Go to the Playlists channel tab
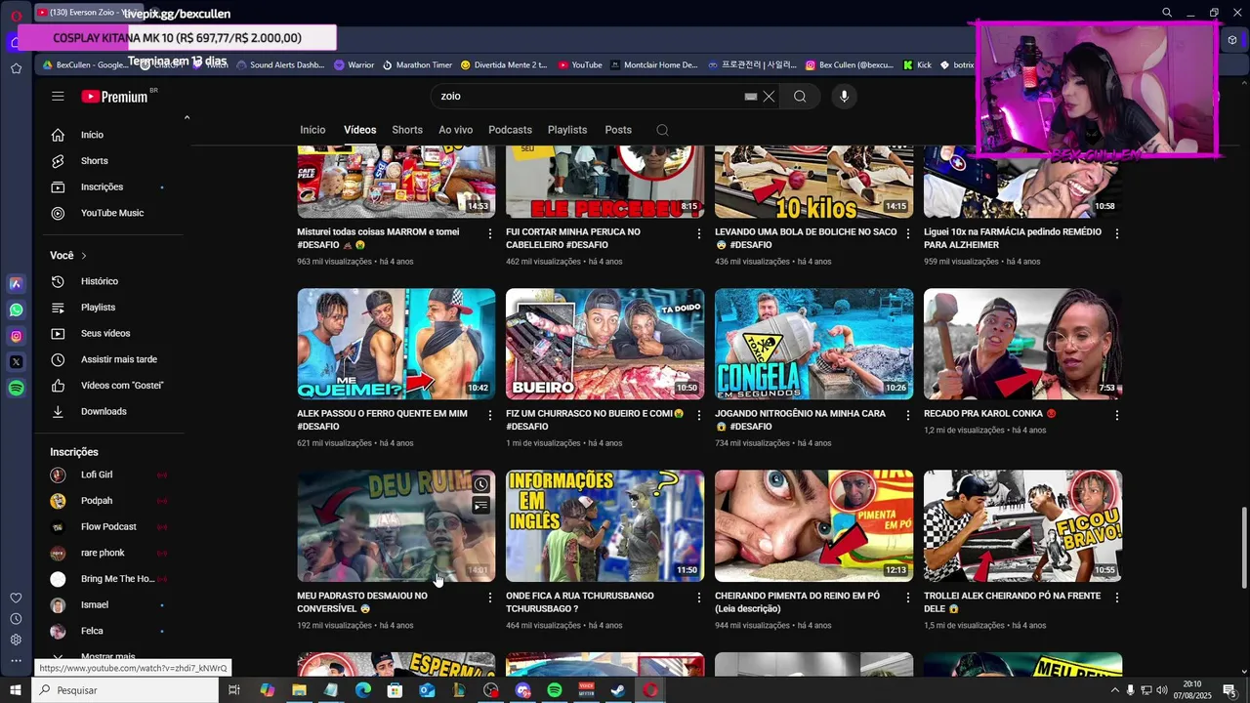The width and height of the screenshot is (1250, 703). pyautogui.click(x=567, y=130)
